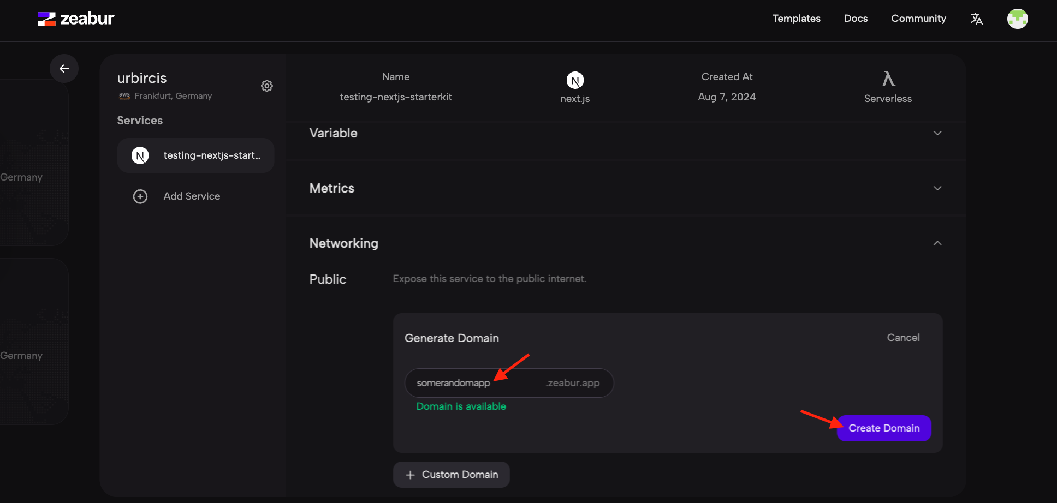Viewport: 1057px width, 503px height.
Task: Click the Frankfurt, Germany region text
Action: 173,96
